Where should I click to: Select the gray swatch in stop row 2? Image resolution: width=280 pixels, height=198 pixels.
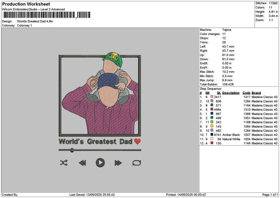click(212, 101)
